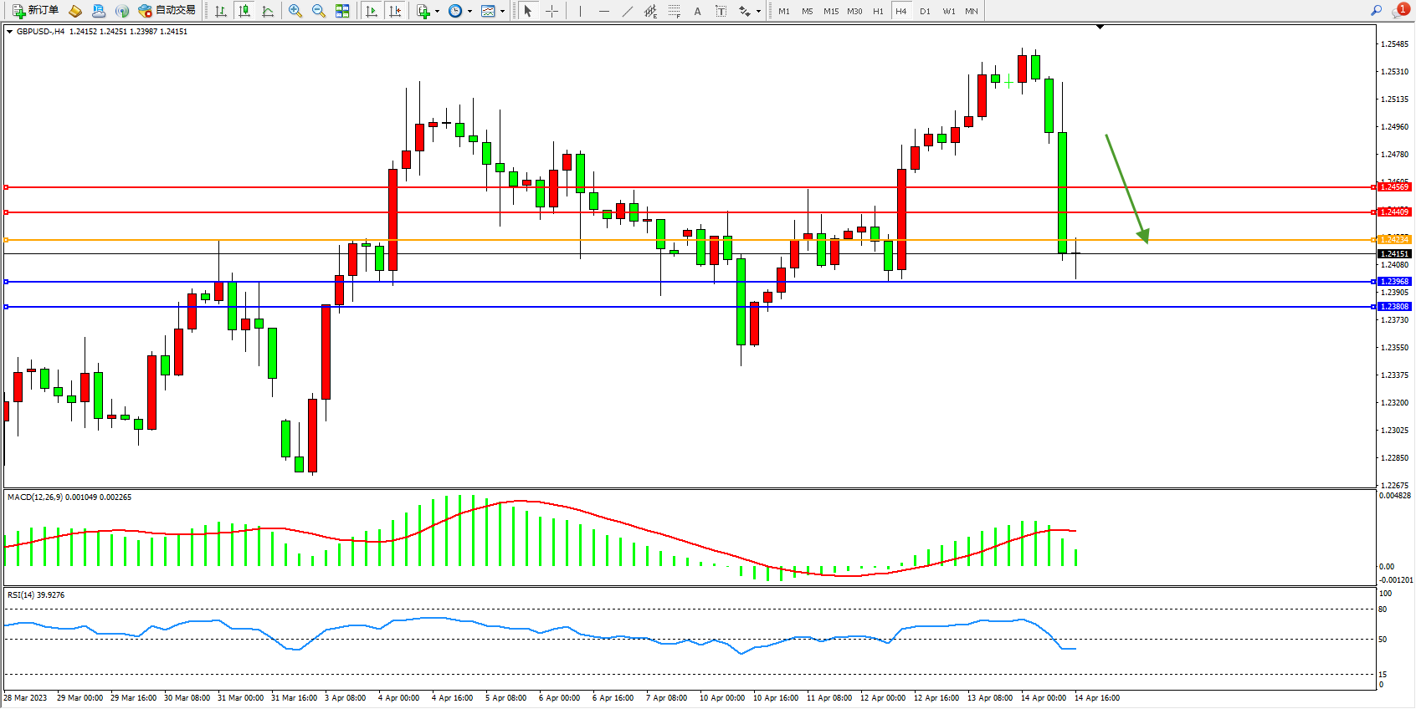The height and width of the screenshot is (709, 1416).
Task: Switch chart to candlestick mode
Action: pos(244,11)
